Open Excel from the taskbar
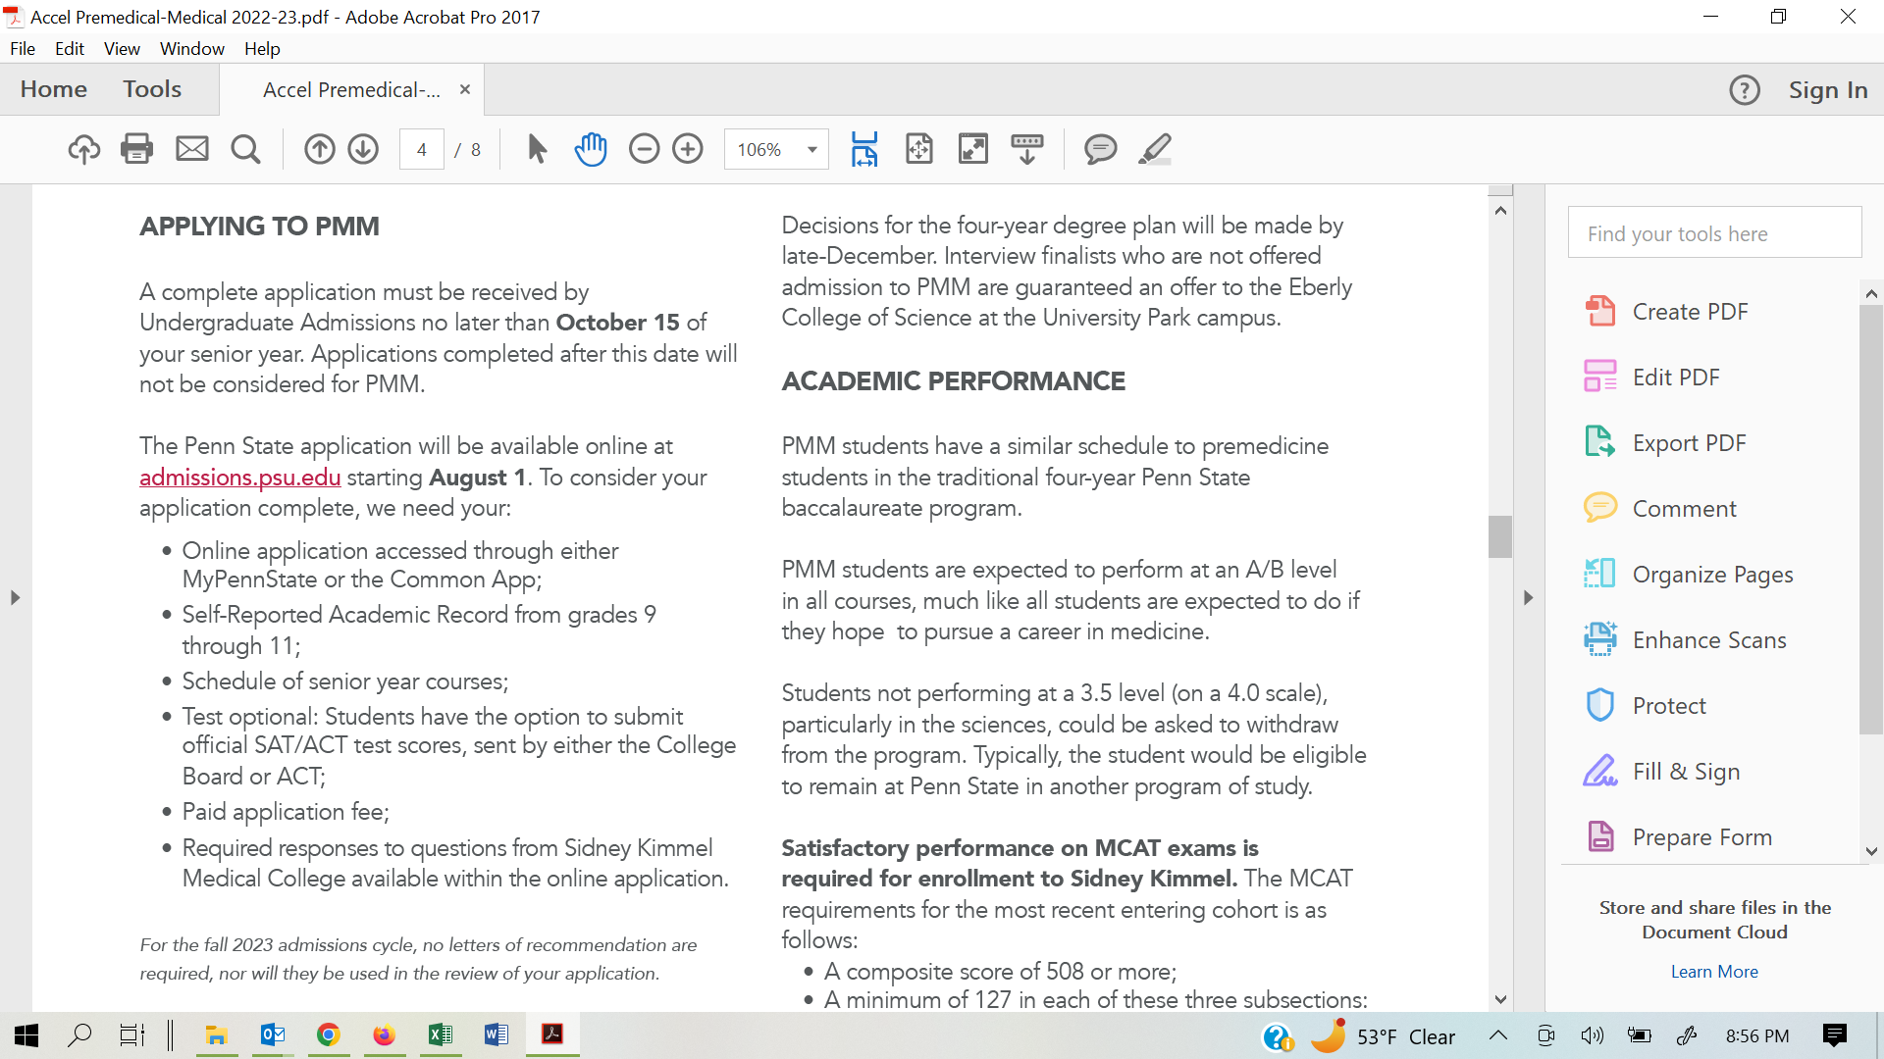The height and width of the screenshot is (1059, 1884). [440, 1035]
